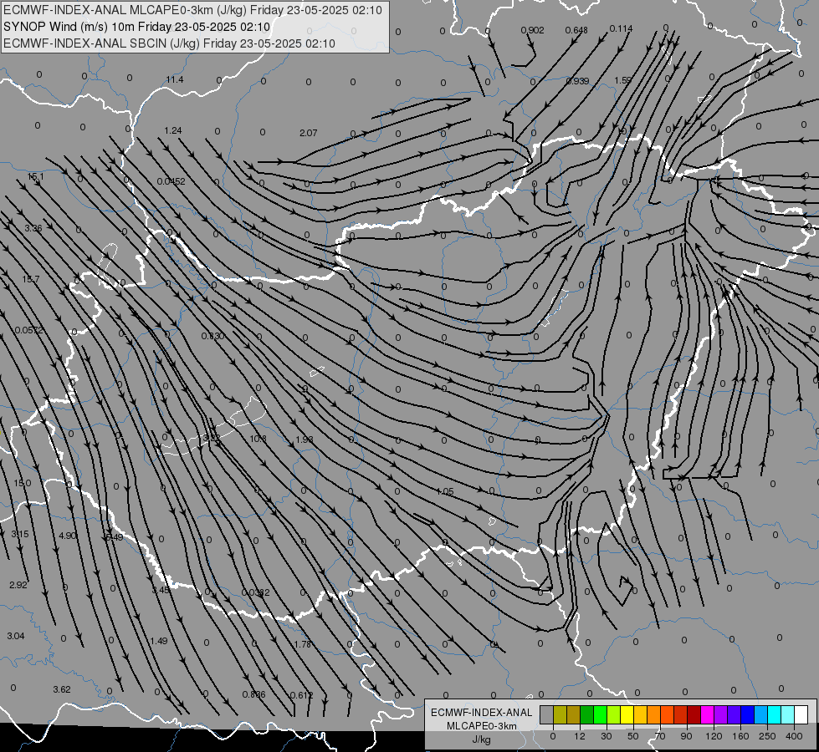Click the map value '0.648'
819x752 pixels.
coord(576,30)
